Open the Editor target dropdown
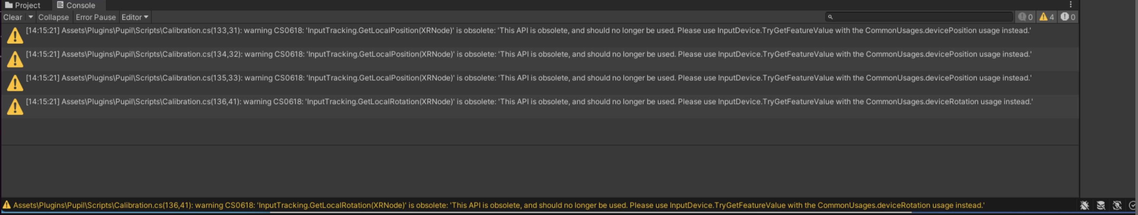 point(135,17)
